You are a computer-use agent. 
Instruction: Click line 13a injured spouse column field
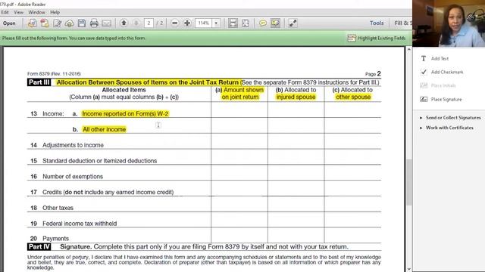click(296, 110)
